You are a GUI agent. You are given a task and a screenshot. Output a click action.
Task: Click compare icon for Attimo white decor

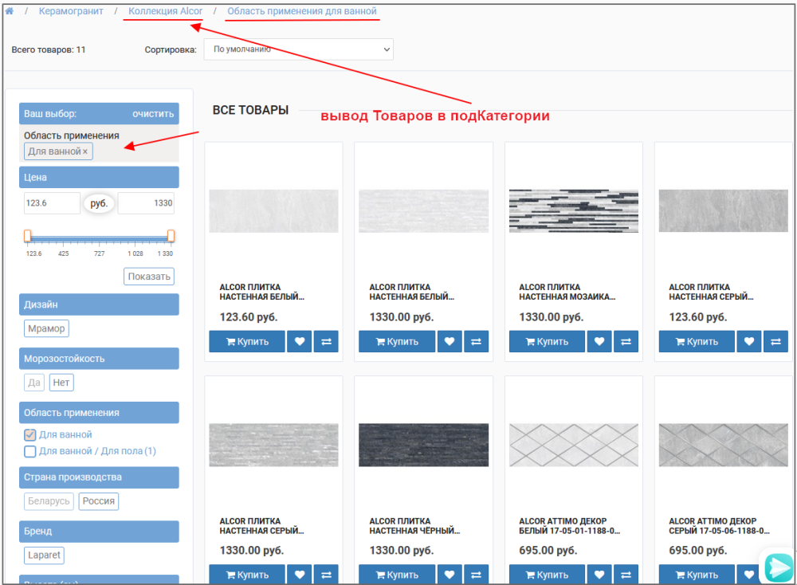626,575
